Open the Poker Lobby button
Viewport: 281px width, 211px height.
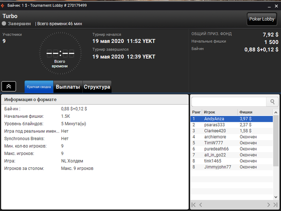pyautogui.click(x=262, y=19)
